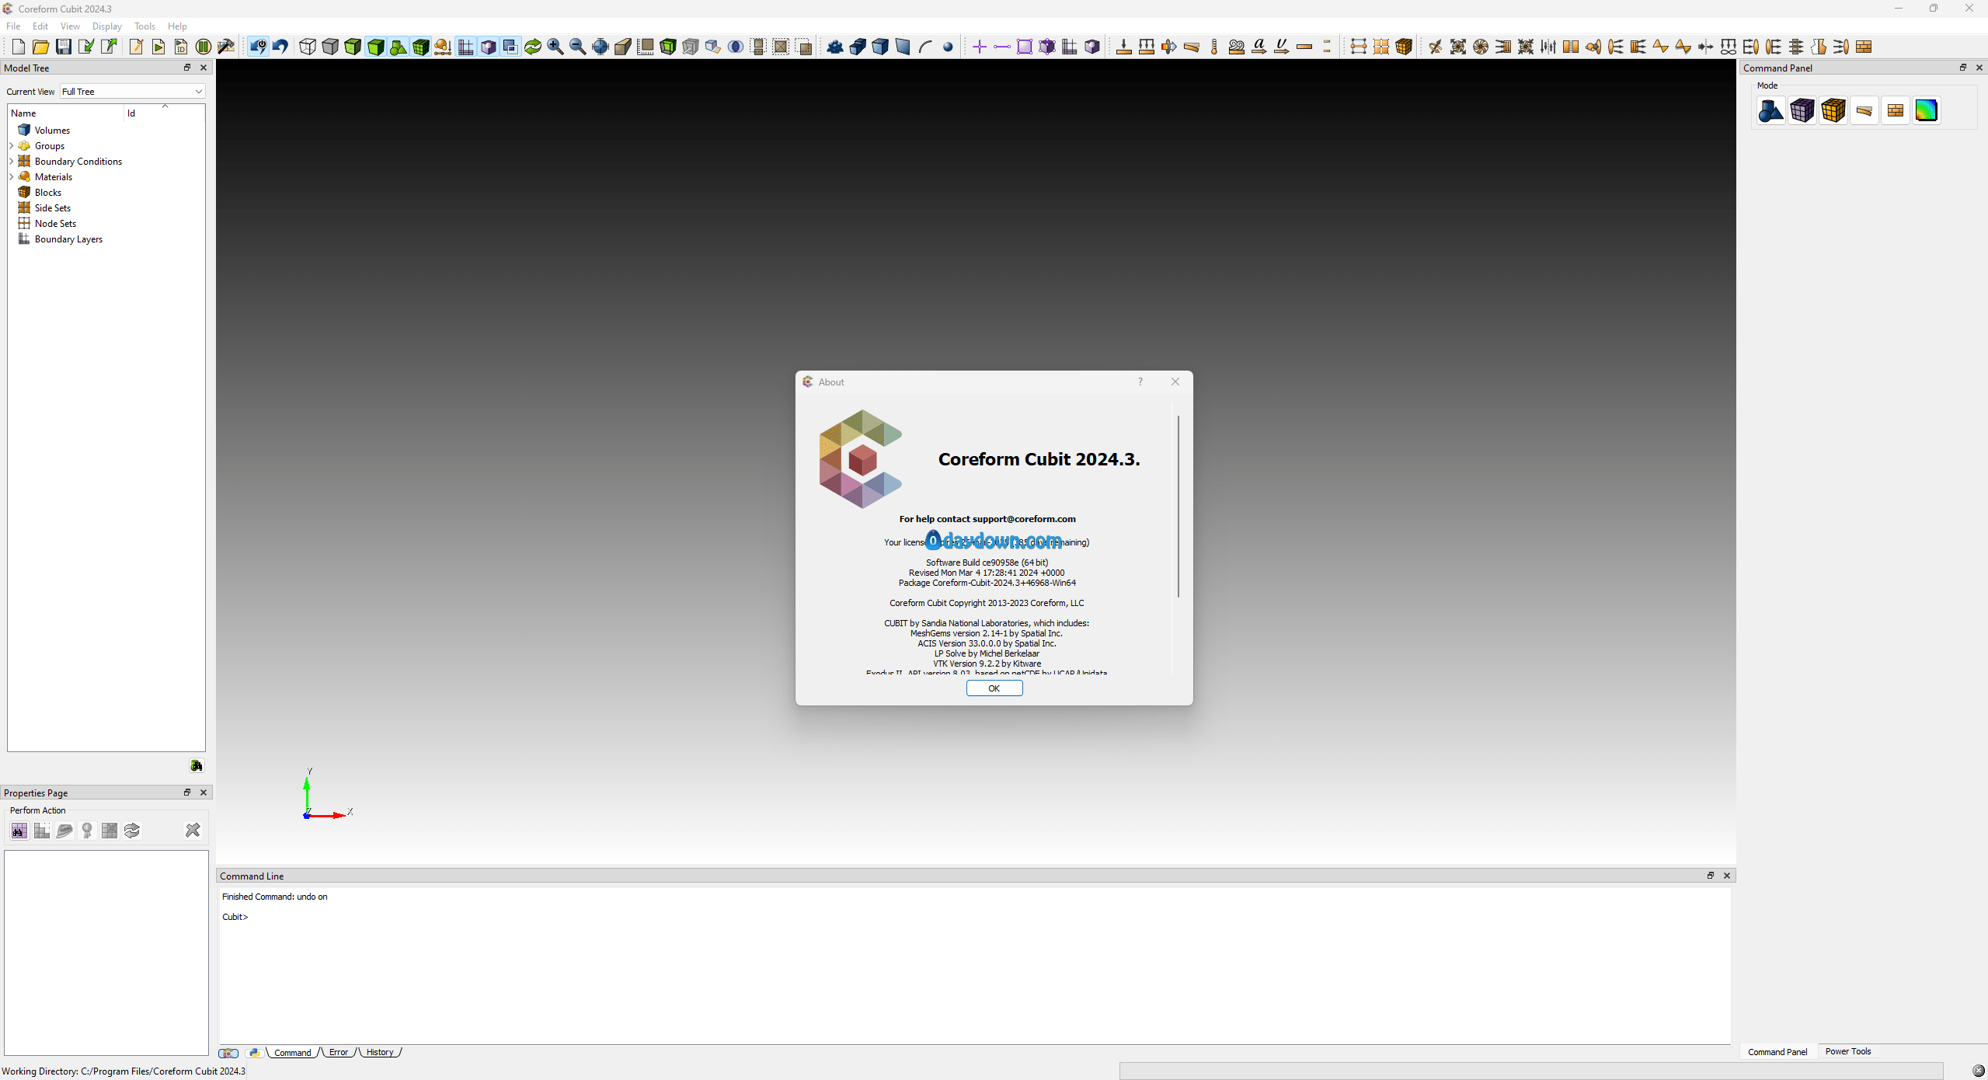
Task: Toggle the undo on/off power icon
Action: tap(258, 47)
